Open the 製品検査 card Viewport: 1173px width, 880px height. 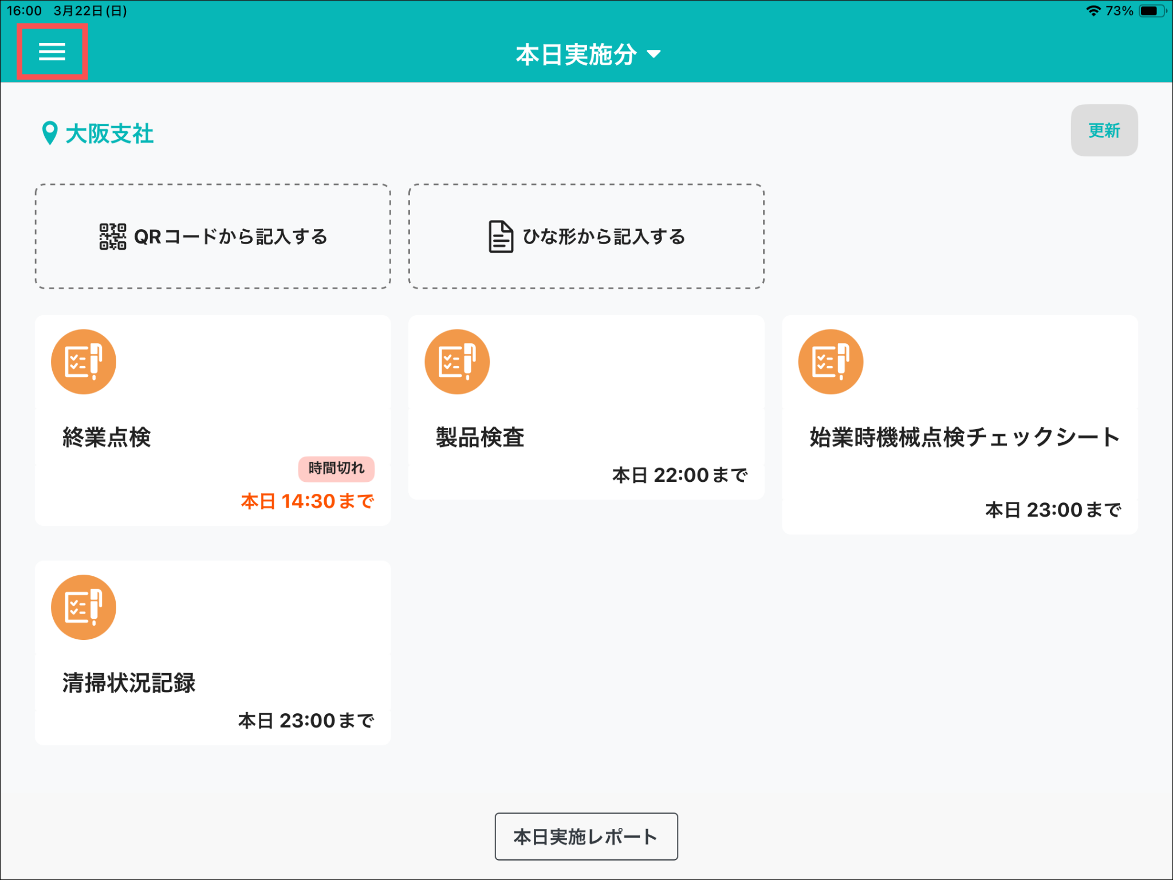pyautogui.click(x=480, y=437)
